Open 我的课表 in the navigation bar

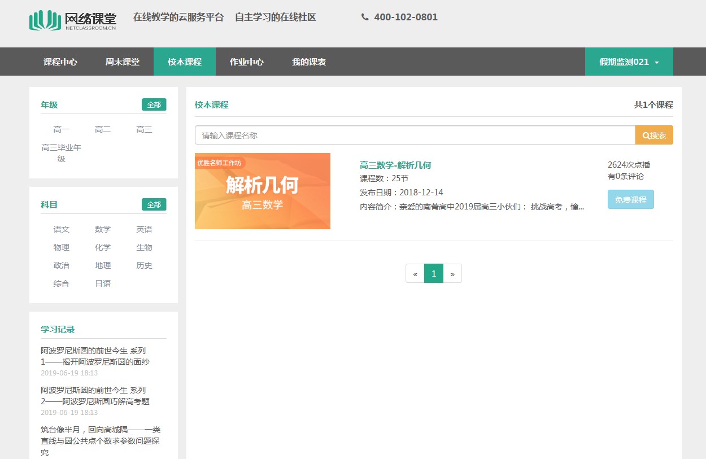tap(308, 62)
